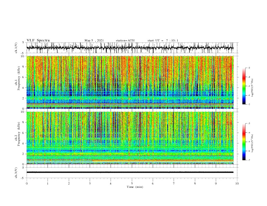The width and height of the screenshot is (267, 206).
Task: Click the 'VLF Spectra' title text
Action: [x=38, y=40]
